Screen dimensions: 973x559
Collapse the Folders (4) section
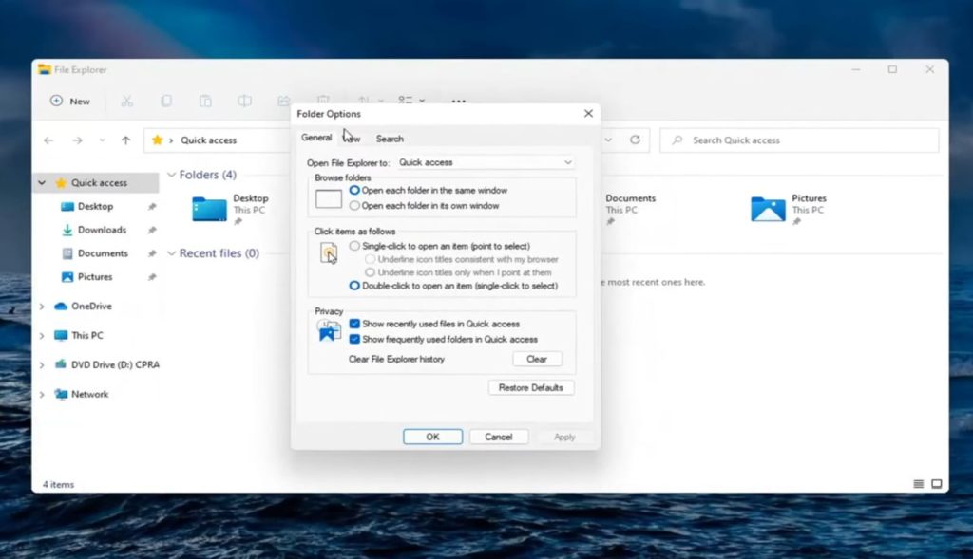click(172, 175)
